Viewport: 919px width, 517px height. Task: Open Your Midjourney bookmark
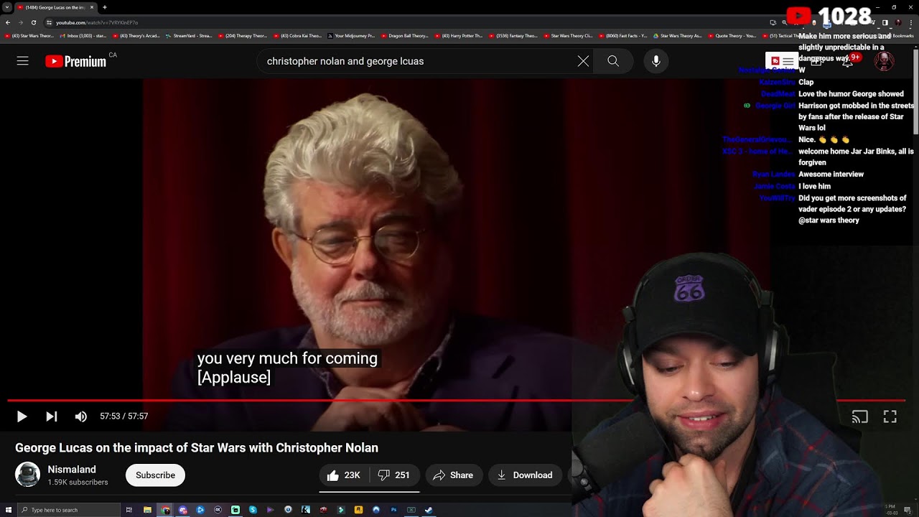point(351,36)
